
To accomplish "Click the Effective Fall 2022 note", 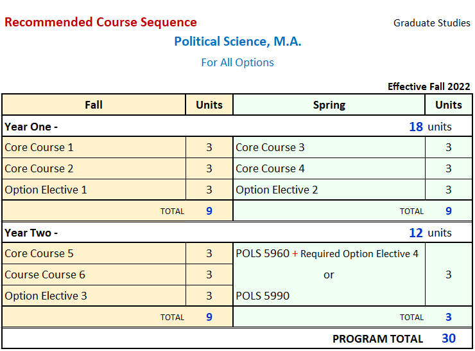I will tap(429, 87).
